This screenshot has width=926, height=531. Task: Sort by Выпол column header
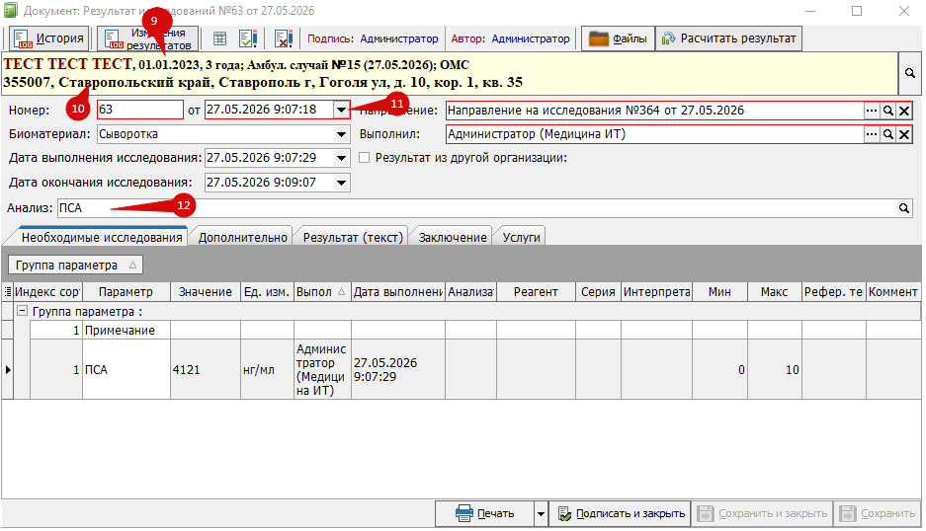[x=322, y=292]
